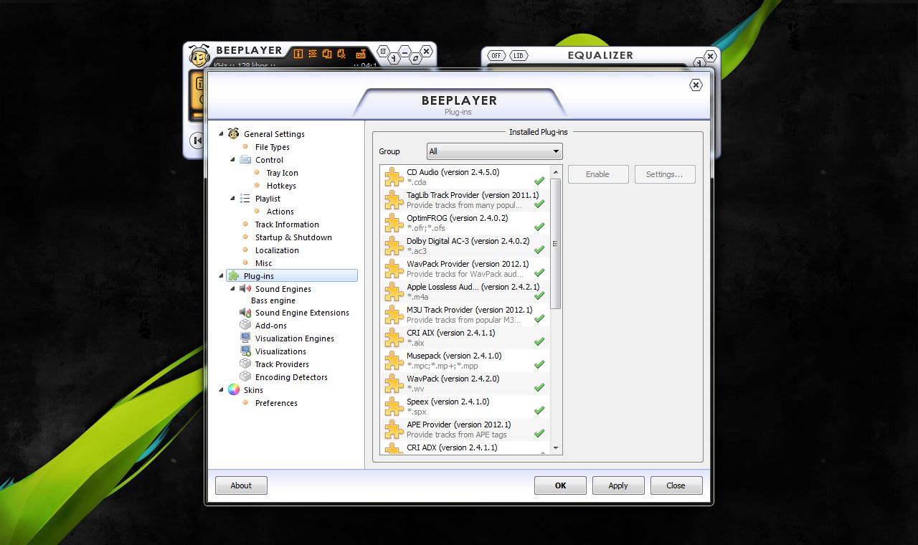
Task: Click the Enable button
Action: (x=598, y=174)
